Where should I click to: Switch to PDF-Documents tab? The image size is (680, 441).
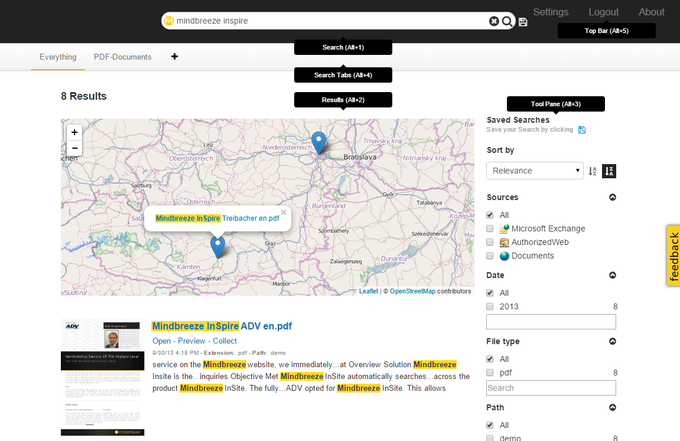pyautogui.click(x=123, y=57)
